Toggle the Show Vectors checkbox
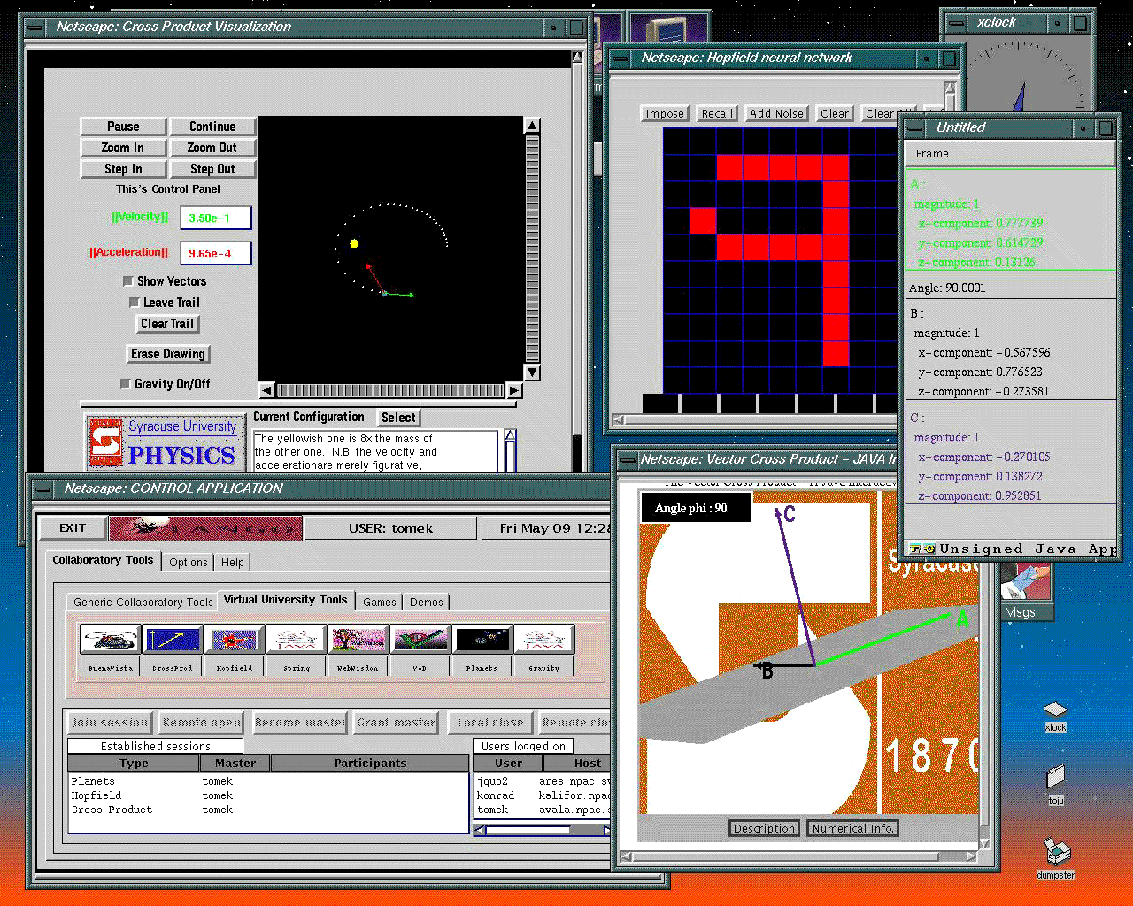Viewport: 1133px width, 906px height. 128,281
